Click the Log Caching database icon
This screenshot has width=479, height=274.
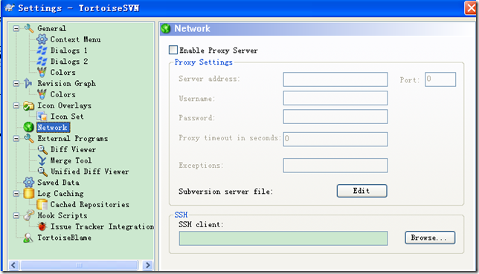[29, 194]
